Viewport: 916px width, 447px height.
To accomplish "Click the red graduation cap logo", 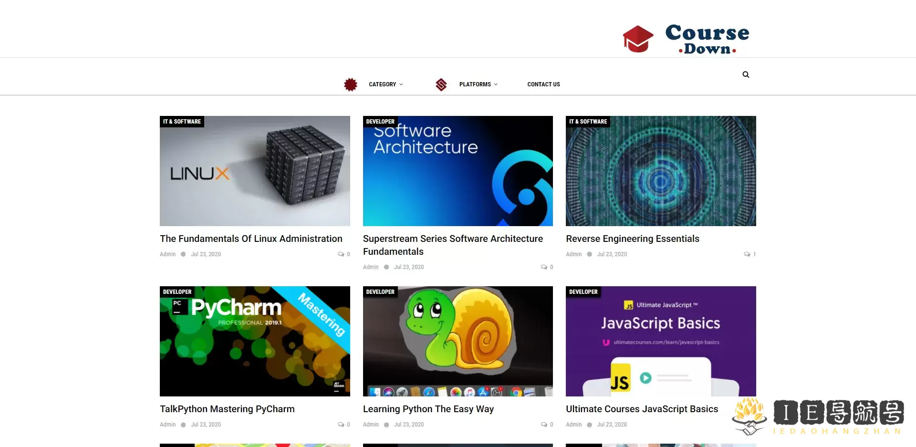I will click(x=638, y=39).
